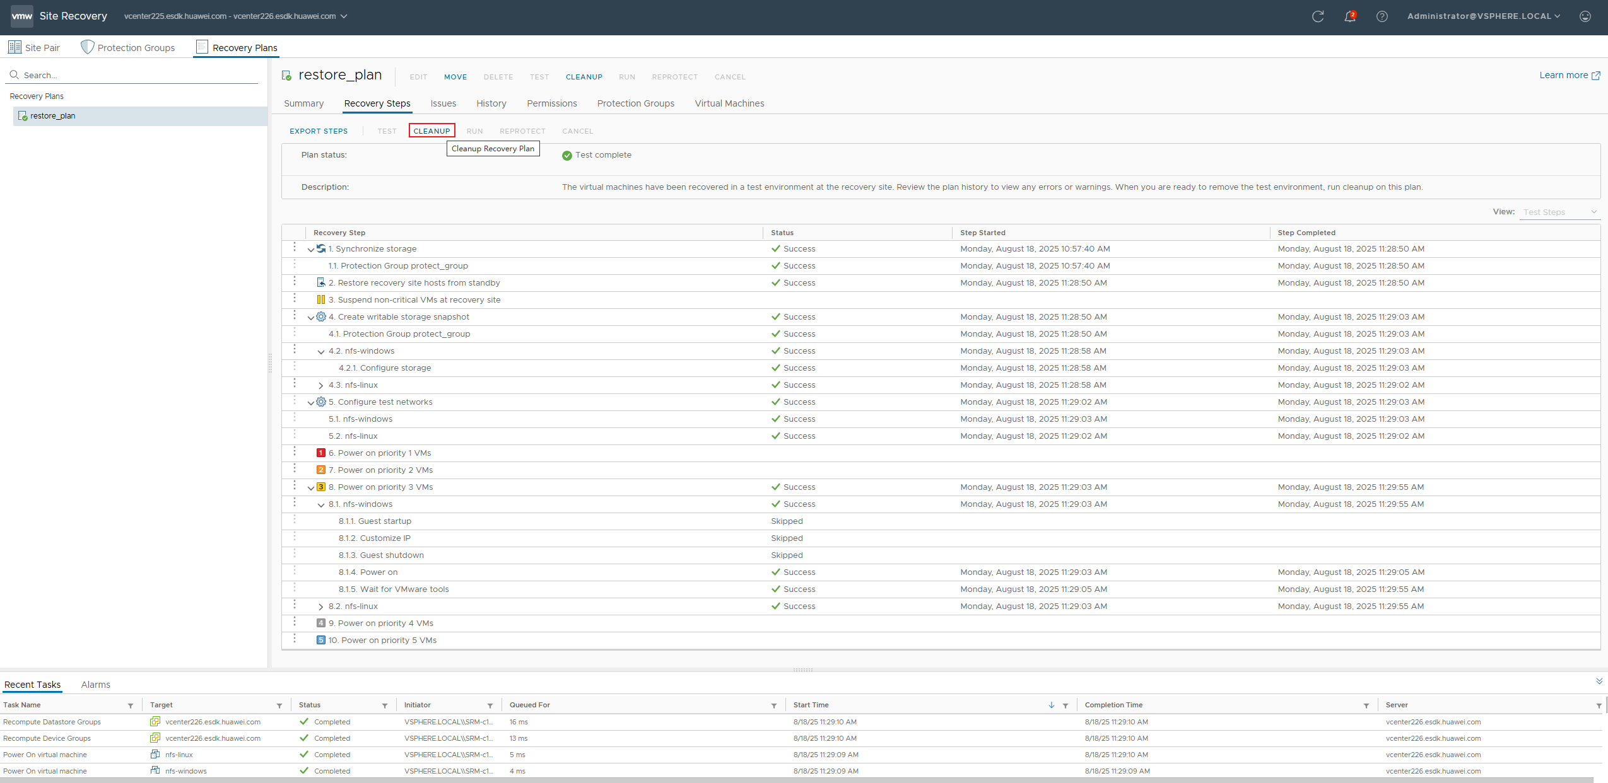Click the MOVE action button
Screen dimensions: 1608x783
tap(455, 77)
